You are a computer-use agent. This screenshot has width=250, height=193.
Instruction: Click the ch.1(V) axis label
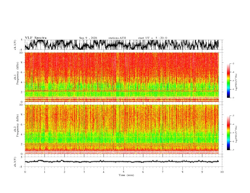[x=15, y=45]
